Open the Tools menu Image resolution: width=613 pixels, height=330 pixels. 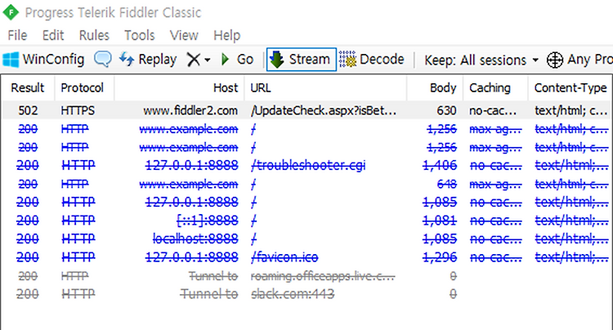[x=140, y=36]
